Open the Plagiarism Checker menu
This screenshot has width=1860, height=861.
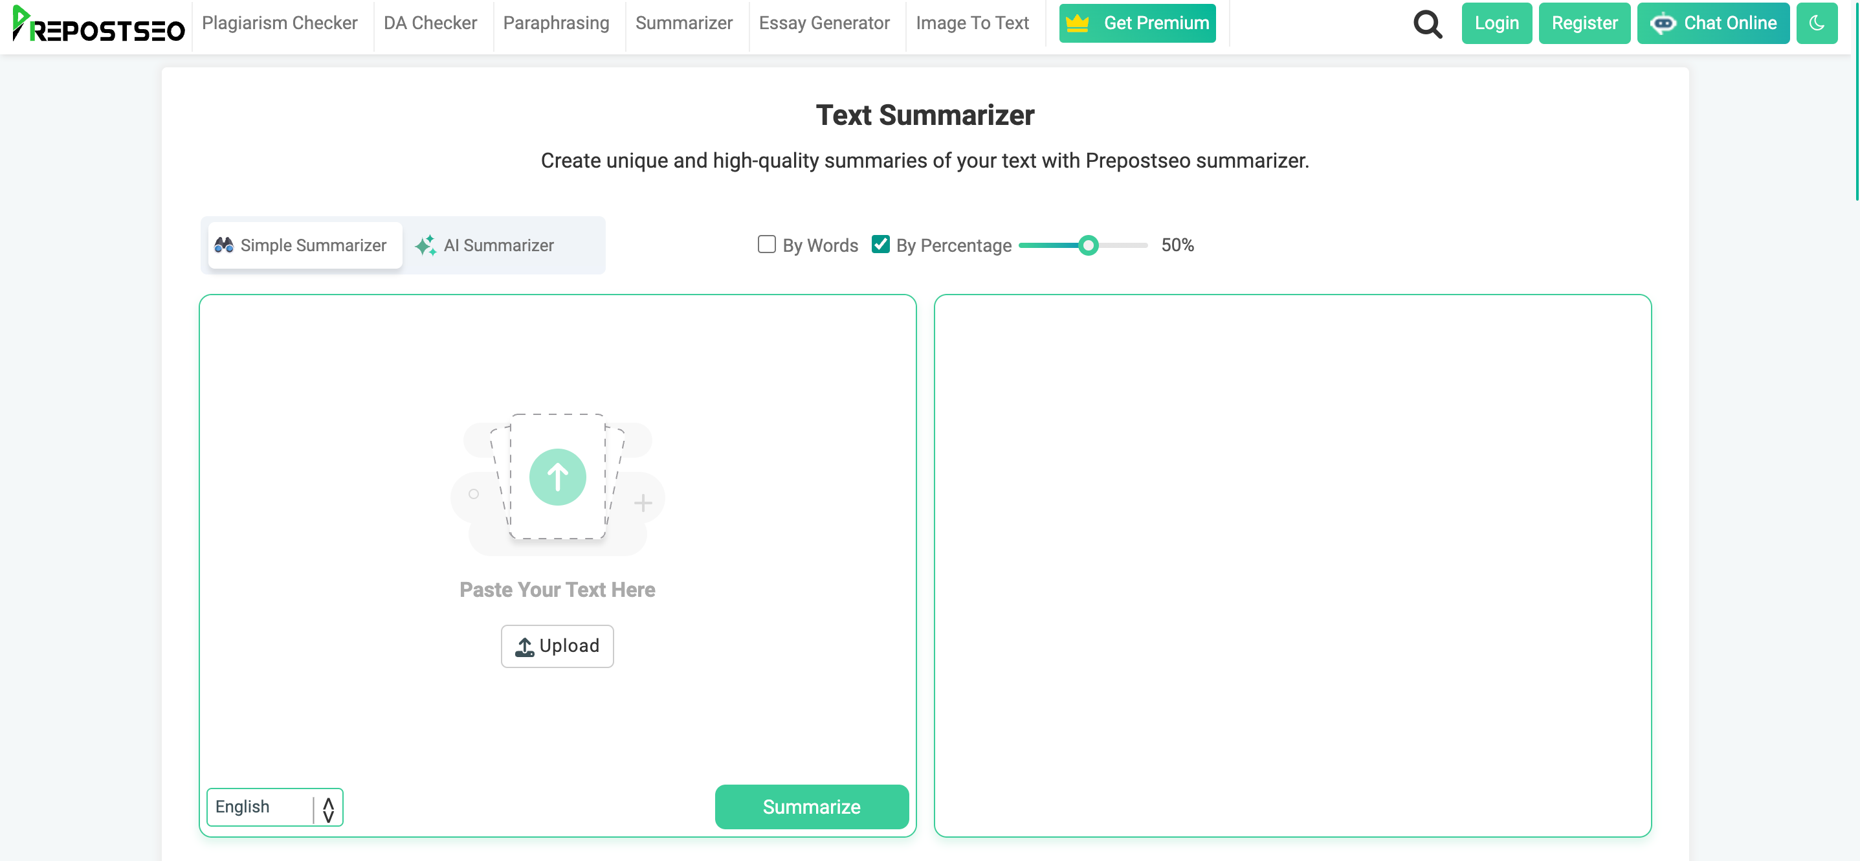(x=280, y=23)
